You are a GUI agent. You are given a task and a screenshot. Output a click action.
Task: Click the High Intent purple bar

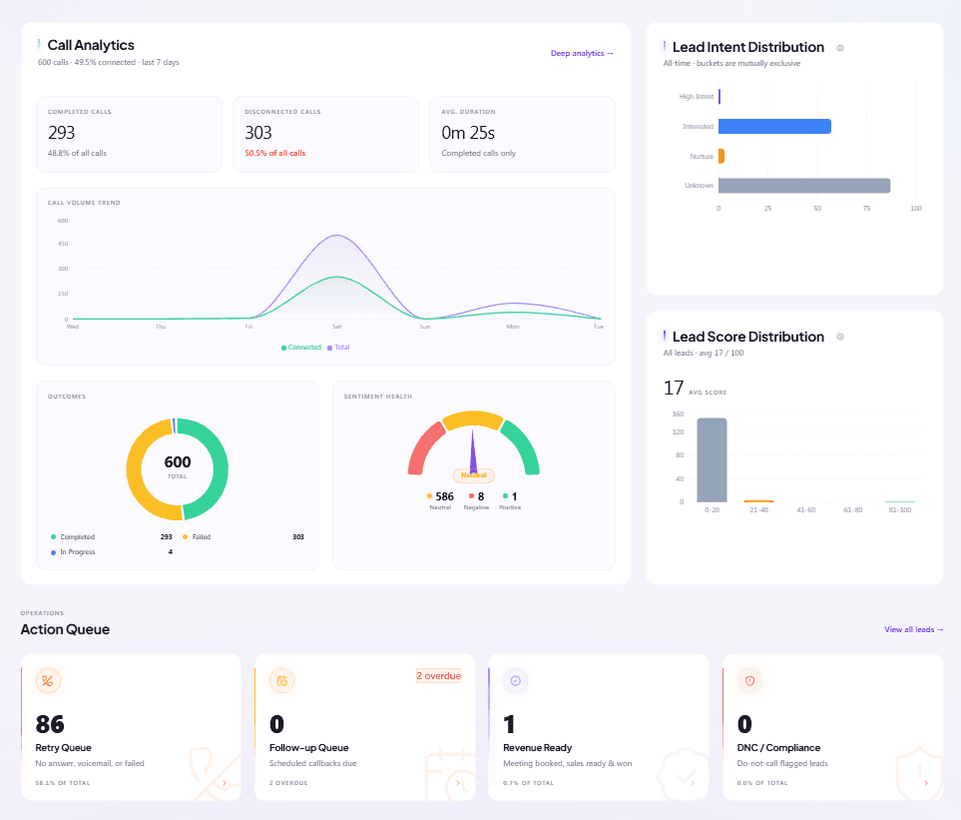click(x=720, y=96)
